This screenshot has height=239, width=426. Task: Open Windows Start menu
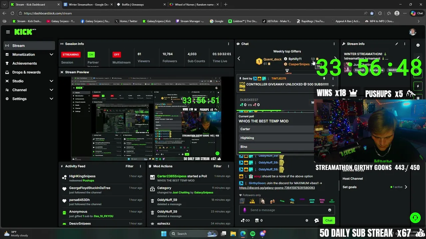(164, 234)
